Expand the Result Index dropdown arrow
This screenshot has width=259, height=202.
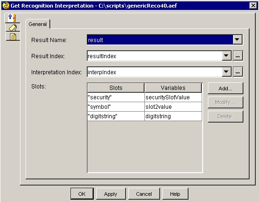pyautogui.click(x=226, y=56)
